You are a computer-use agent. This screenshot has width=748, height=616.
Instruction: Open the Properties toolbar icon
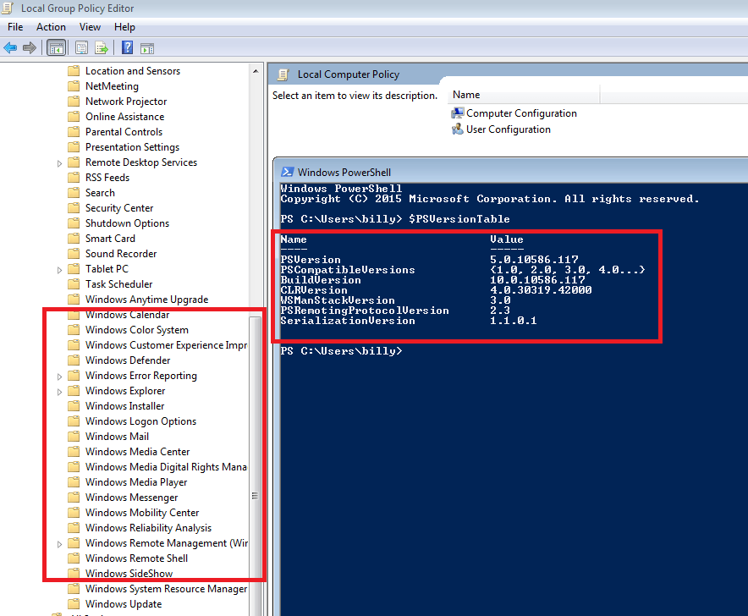(x=80, y=47)
